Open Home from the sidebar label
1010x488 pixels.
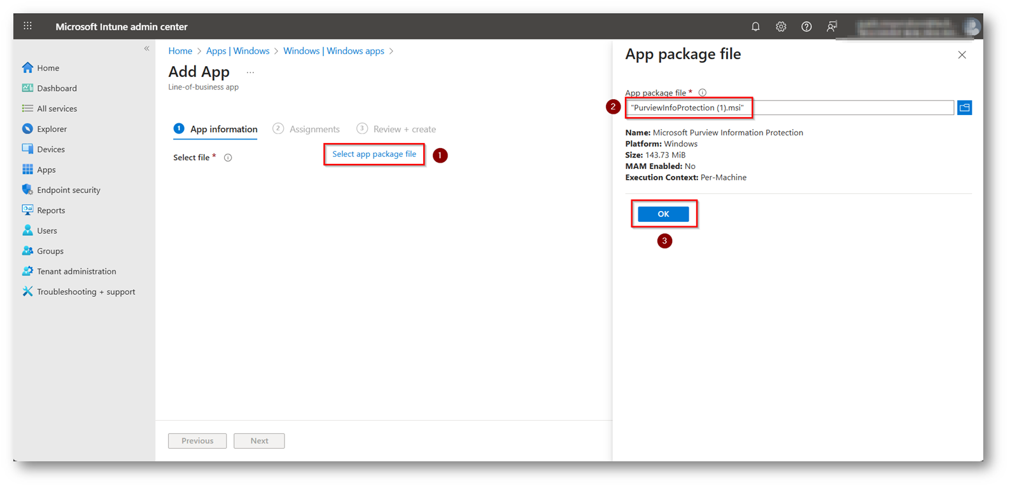point(48,68)
